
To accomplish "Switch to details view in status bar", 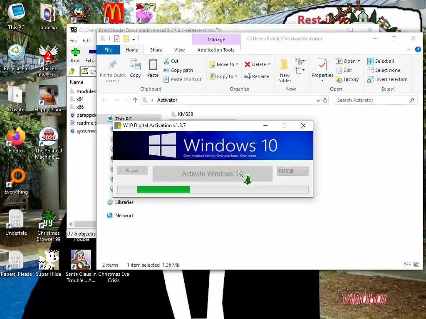I will pyautogui.click(x=407, y=265).
